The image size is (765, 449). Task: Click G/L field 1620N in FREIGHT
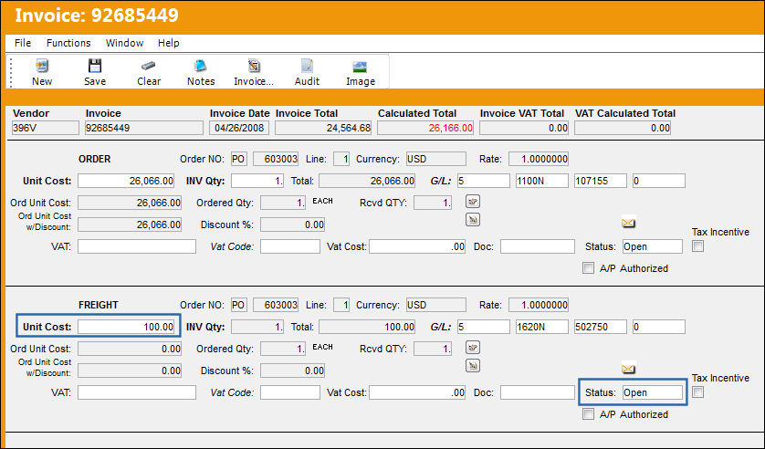click(542, 327)
